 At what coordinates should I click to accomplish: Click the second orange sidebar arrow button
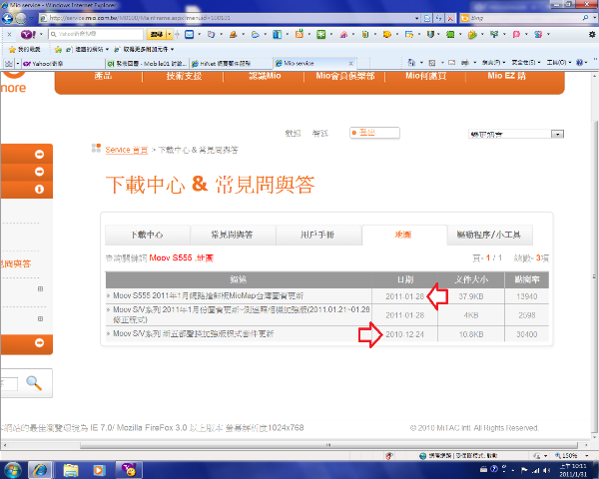[x=39, y=172]
